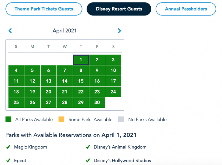Select April 4 Sunday date
The height and width of the screenshot is (165, 222).
click(16, 70)
